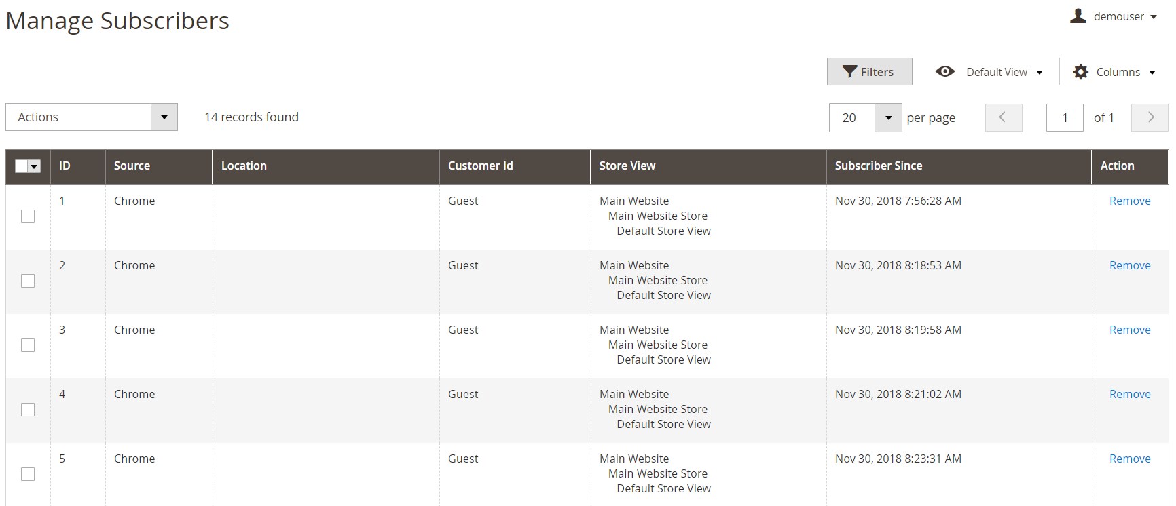Click the demouser account avatar icon
Viewport: 1176px width, 506px height.
(x=1078, y=16)
